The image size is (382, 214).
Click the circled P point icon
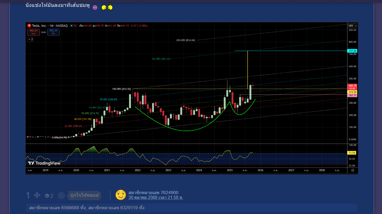pos(61,196)
